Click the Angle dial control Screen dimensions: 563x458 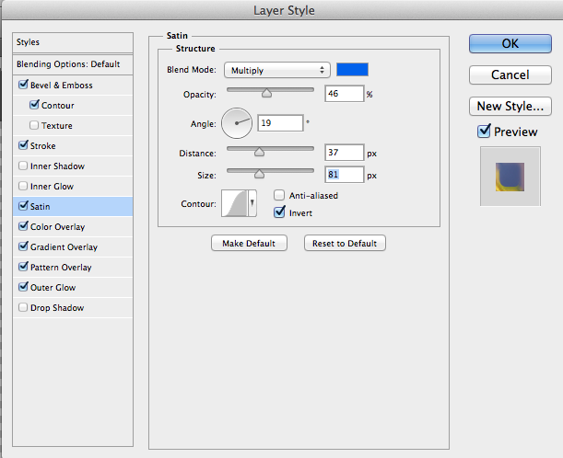click(x=237, y=123)
